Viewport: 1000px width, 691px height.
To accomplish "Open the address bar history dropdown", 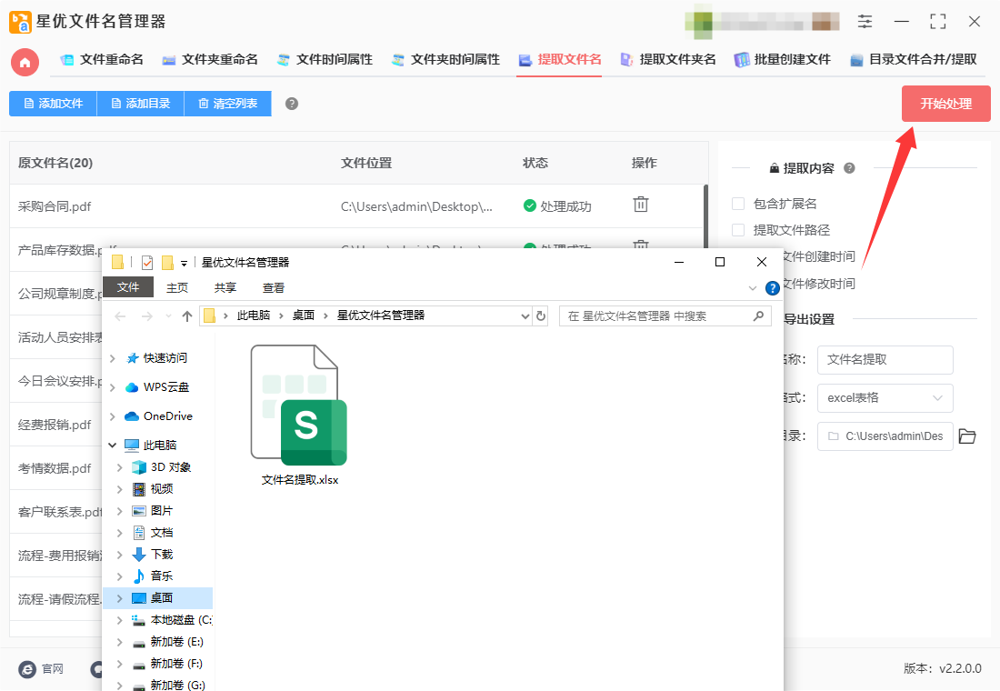I will tap(525, 315).
